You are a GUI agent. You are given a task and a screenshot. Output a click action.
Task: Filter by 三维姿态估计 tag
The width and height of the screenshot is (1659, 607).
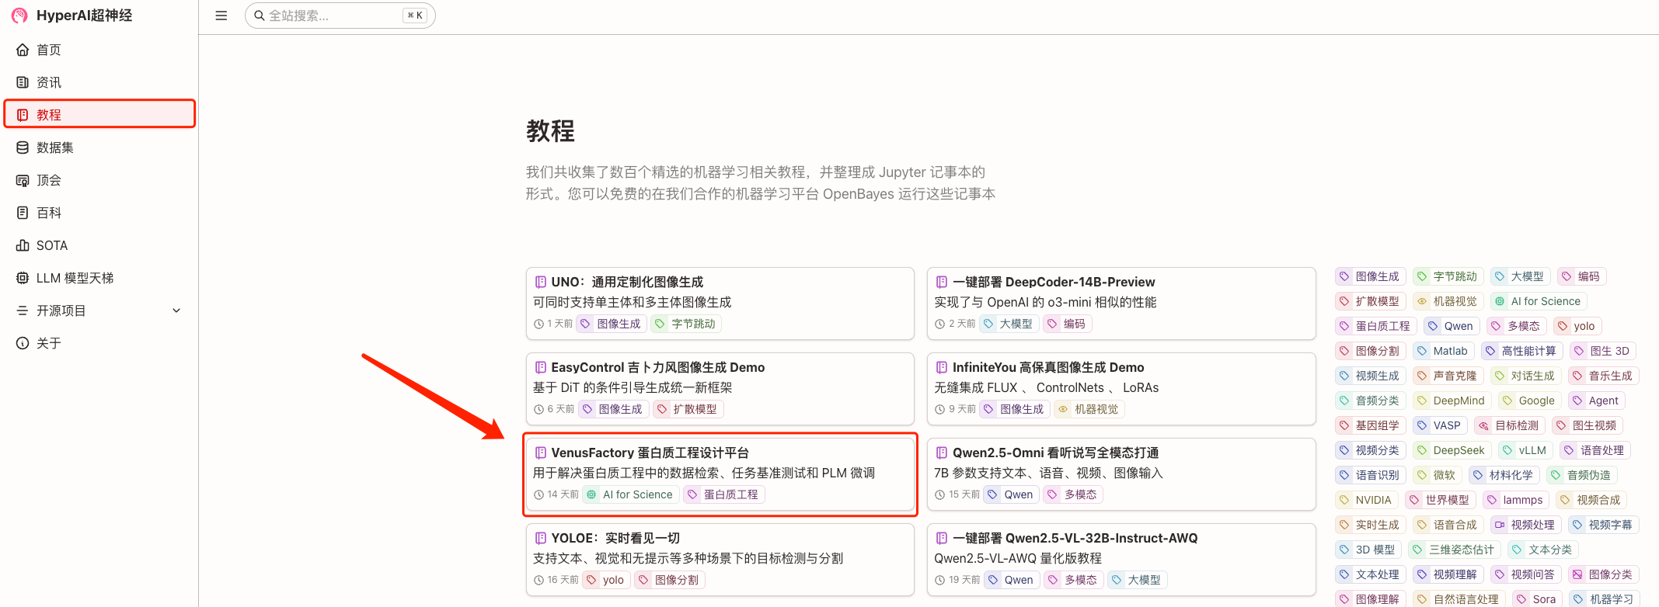1455,550
